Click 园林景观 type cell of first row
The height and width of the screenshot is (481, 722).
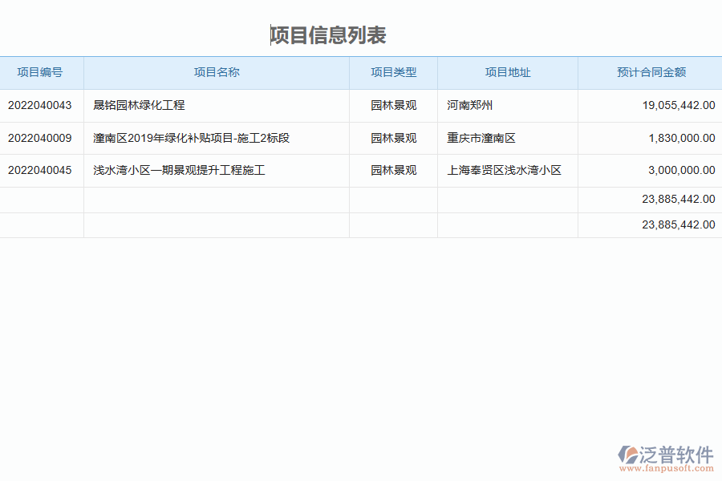click(x=392, y=104)
